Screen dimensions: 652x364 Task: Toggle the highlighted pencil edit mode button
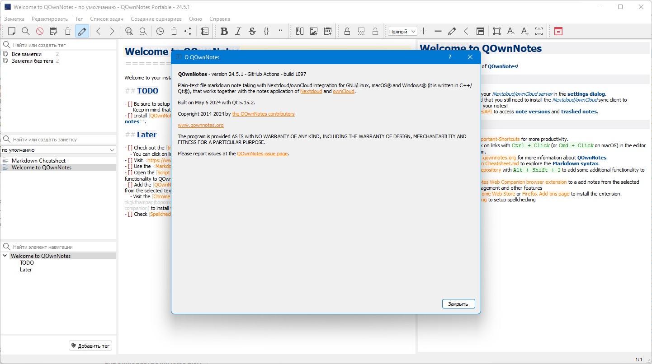(82, 31)
